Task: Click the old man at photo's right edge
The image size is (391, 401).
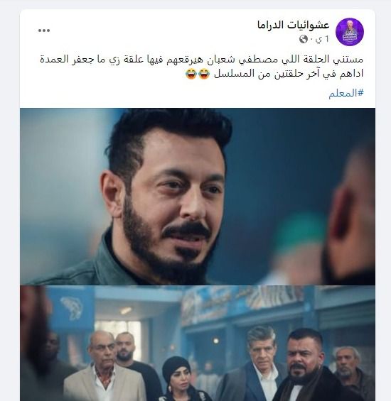Action: click(353, 372)
